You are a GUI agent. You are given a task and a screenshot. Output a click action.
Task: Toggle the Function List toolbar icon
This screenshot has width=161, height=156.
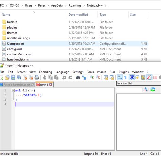149,77
